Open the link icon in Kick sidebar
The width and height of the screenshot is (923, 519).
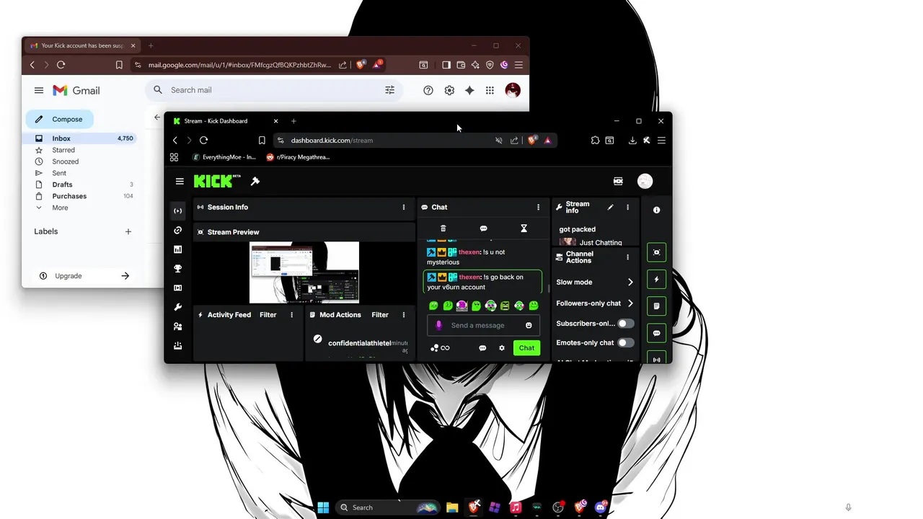tap(178, 230)
